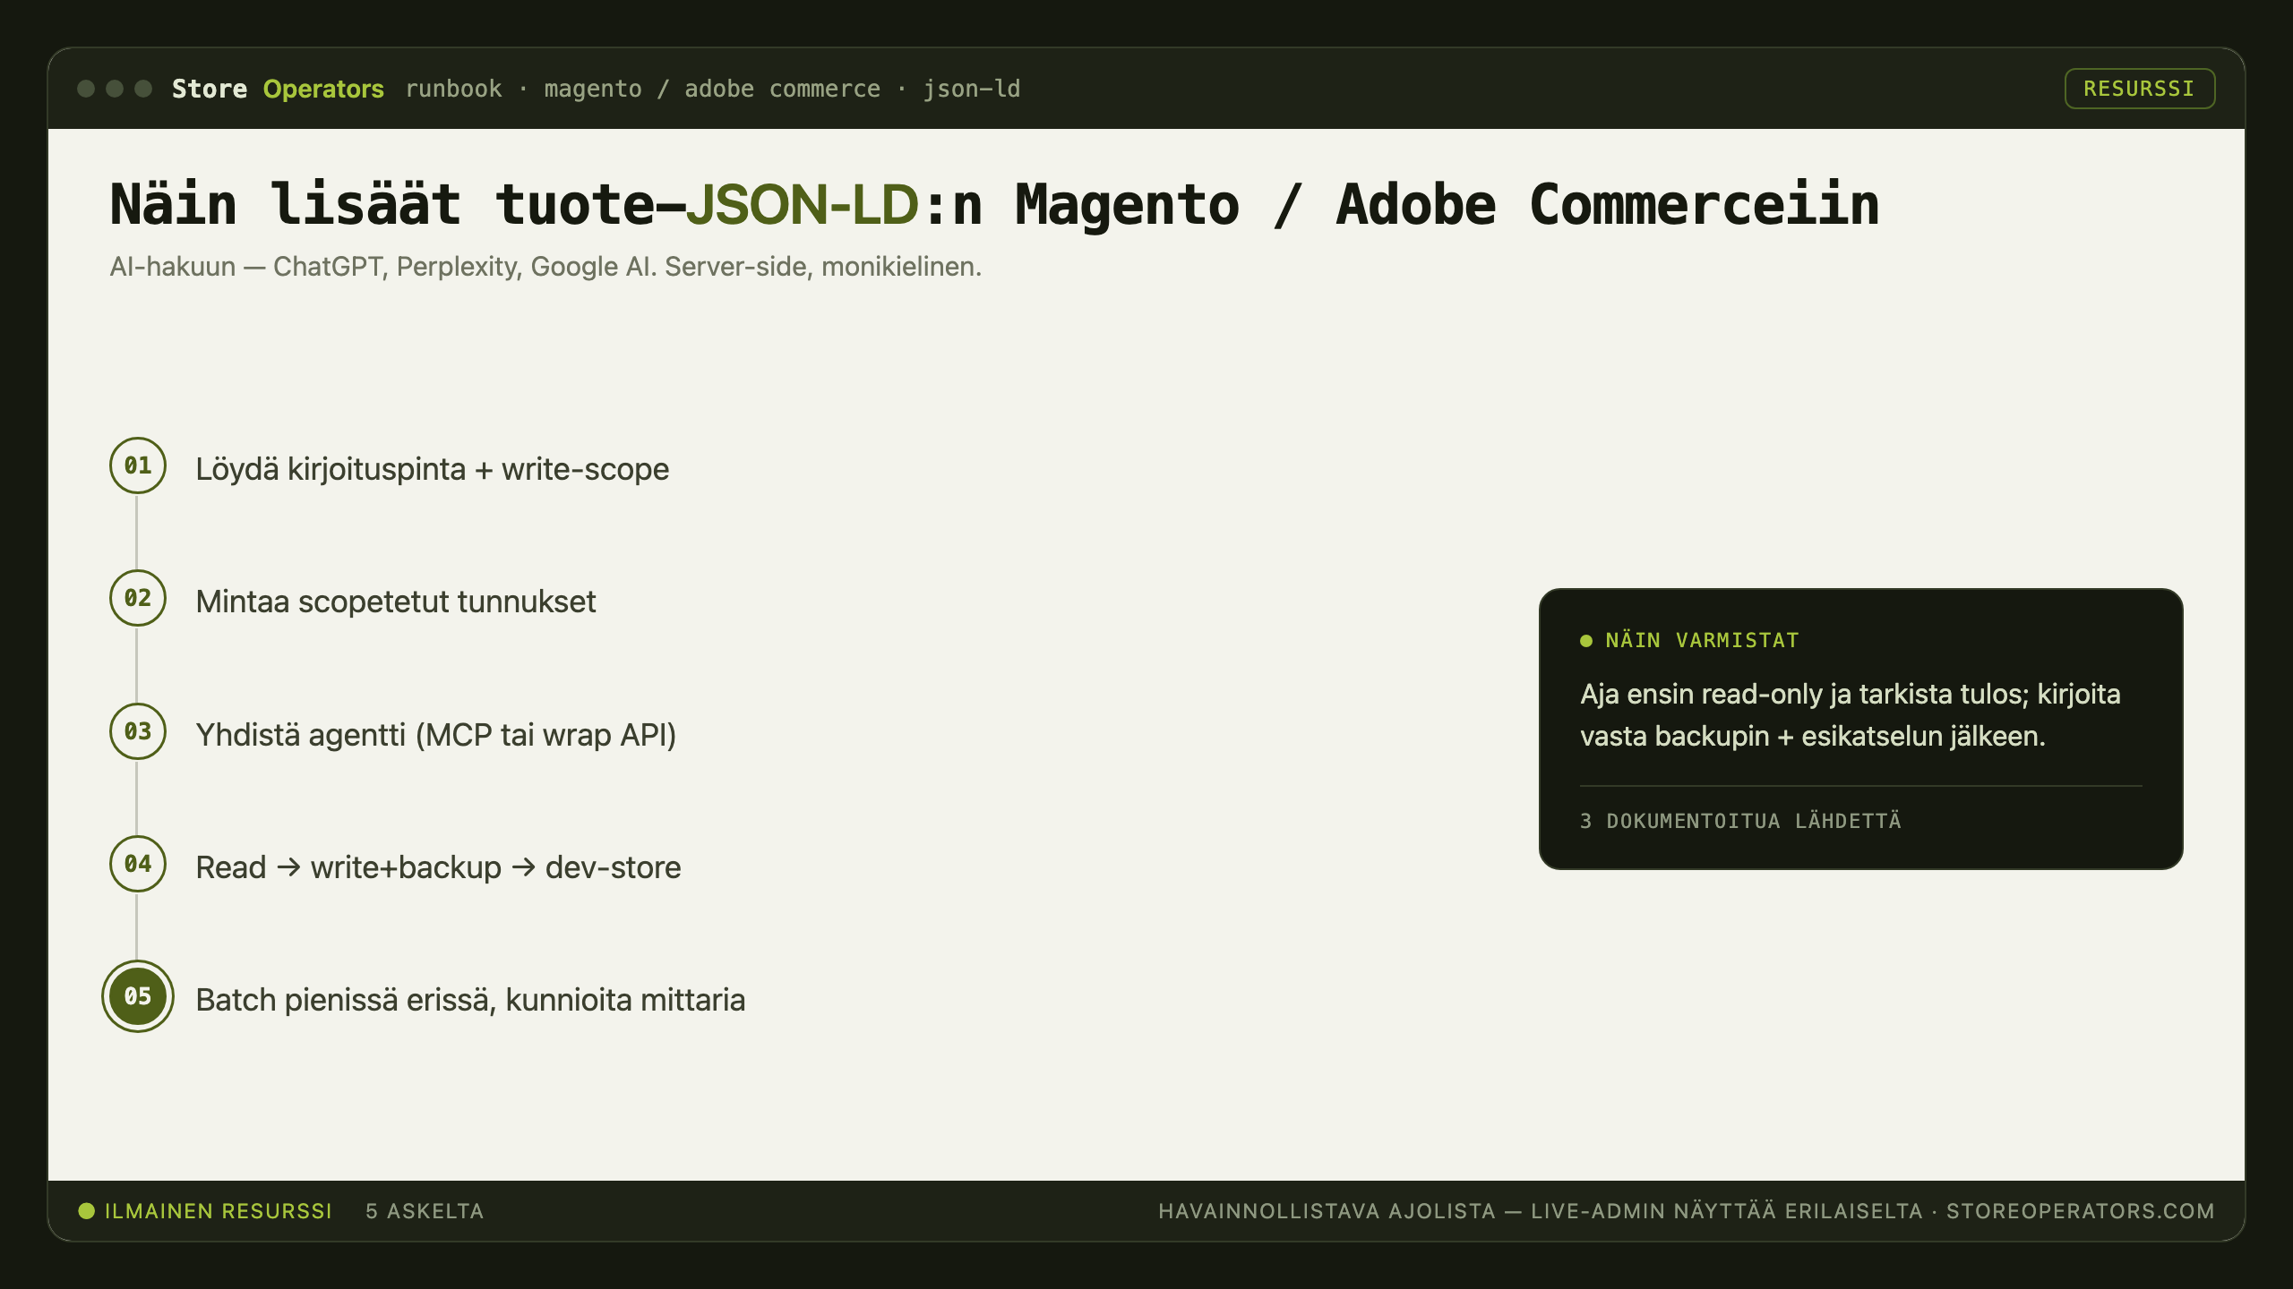Click the main headline 'Näin lisäät tuote-JSON-LD:n'

(994, 205)
